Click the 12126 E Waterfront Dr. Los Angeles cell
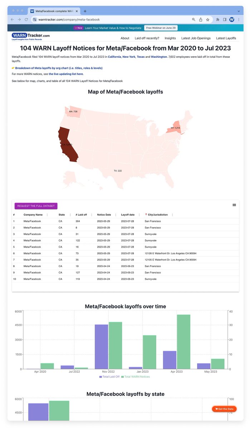Viewport: 251px width, 430px height. (171, 253)
